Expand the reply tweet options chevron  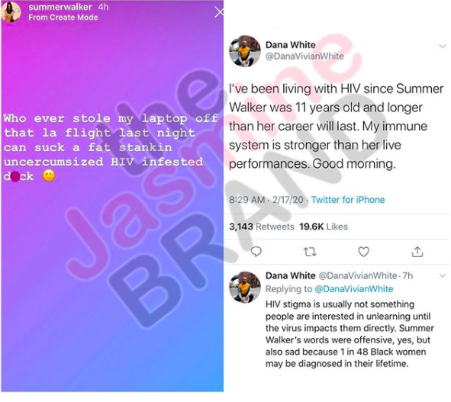443,276
